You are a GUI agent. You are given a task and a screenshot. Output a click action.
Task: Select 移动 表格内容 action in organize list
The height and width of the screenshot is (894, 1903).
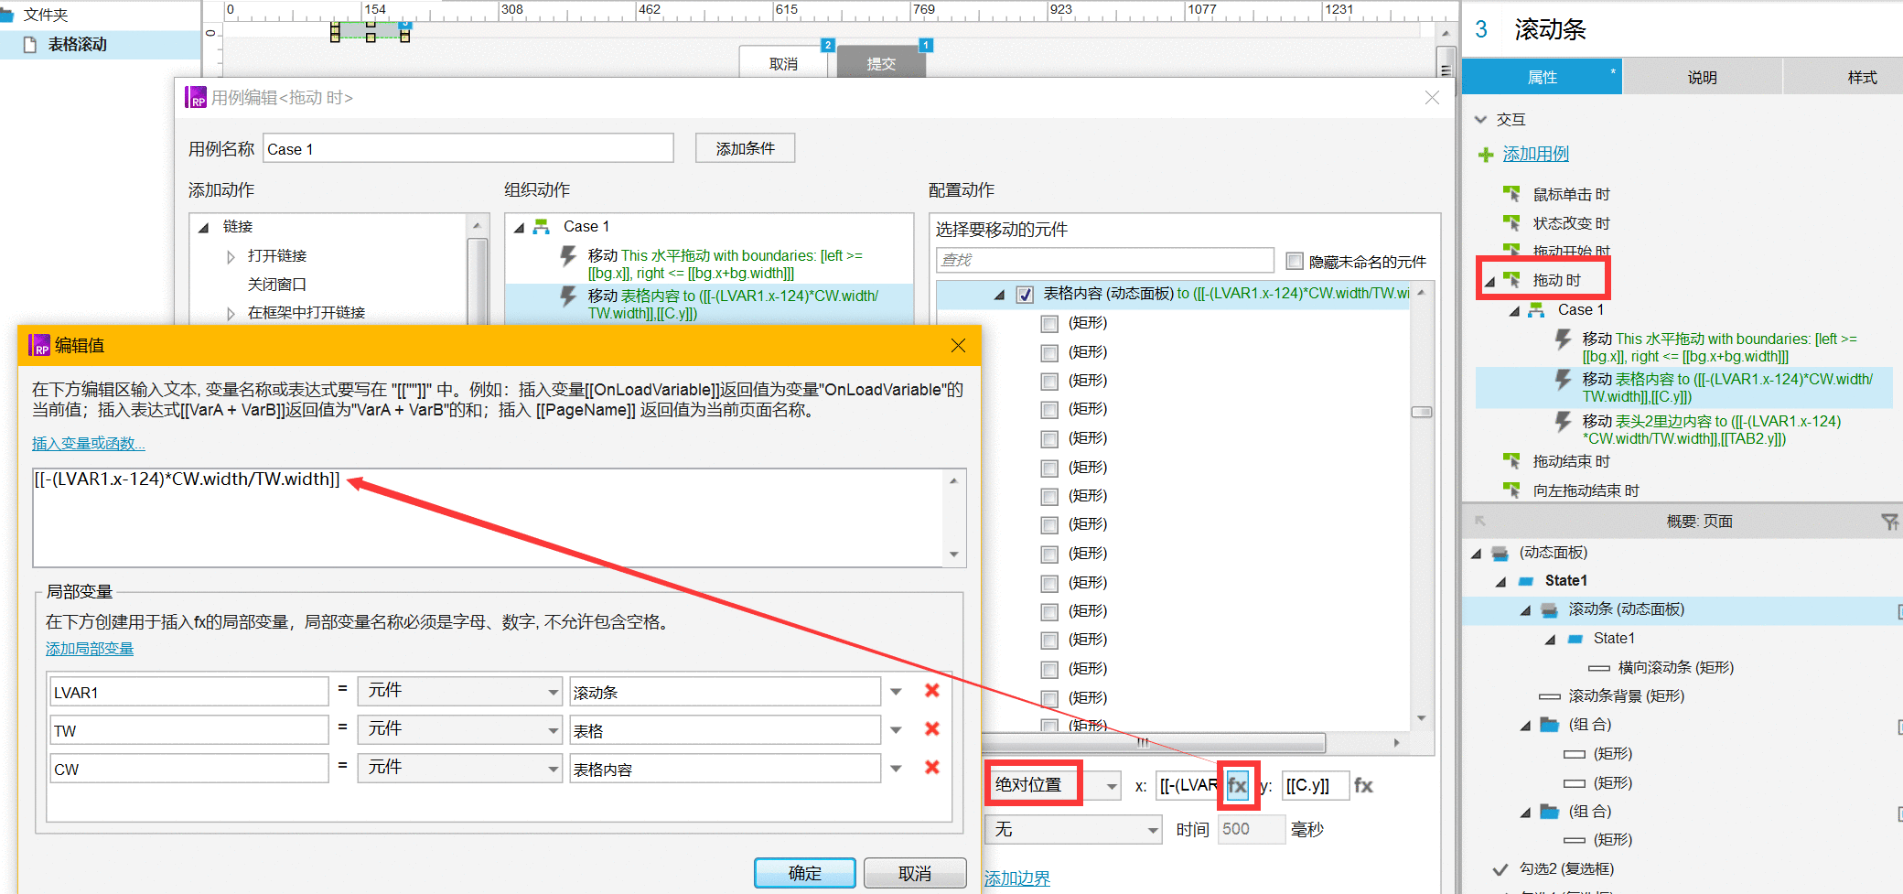click(710, 304)
